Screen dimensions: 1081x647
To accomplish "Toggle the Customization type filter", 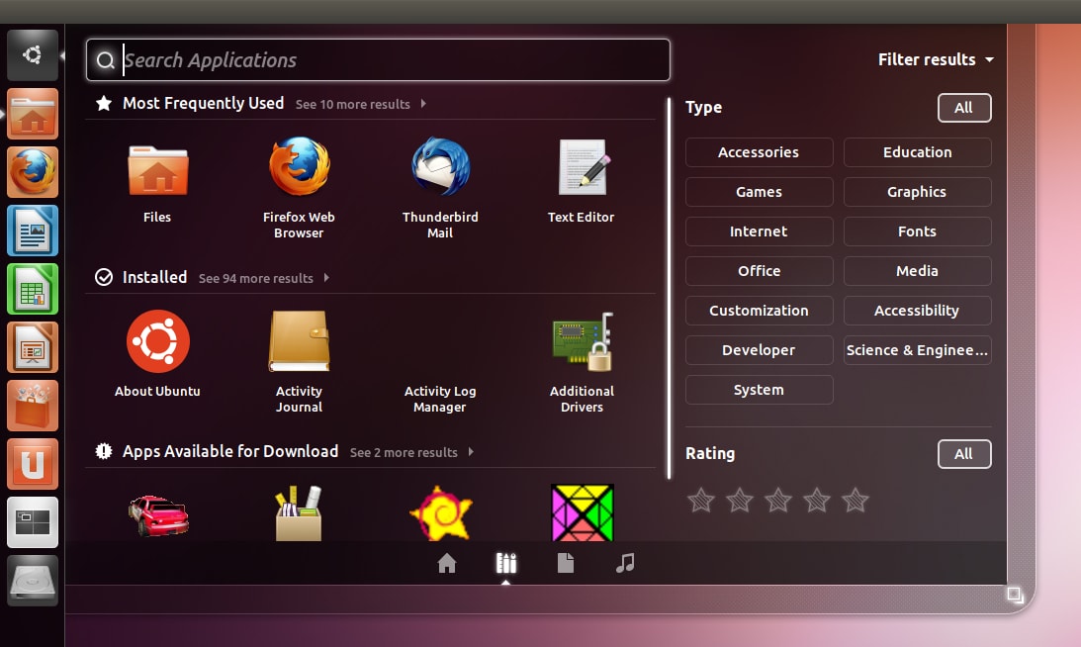I will (x=759, y=311).
